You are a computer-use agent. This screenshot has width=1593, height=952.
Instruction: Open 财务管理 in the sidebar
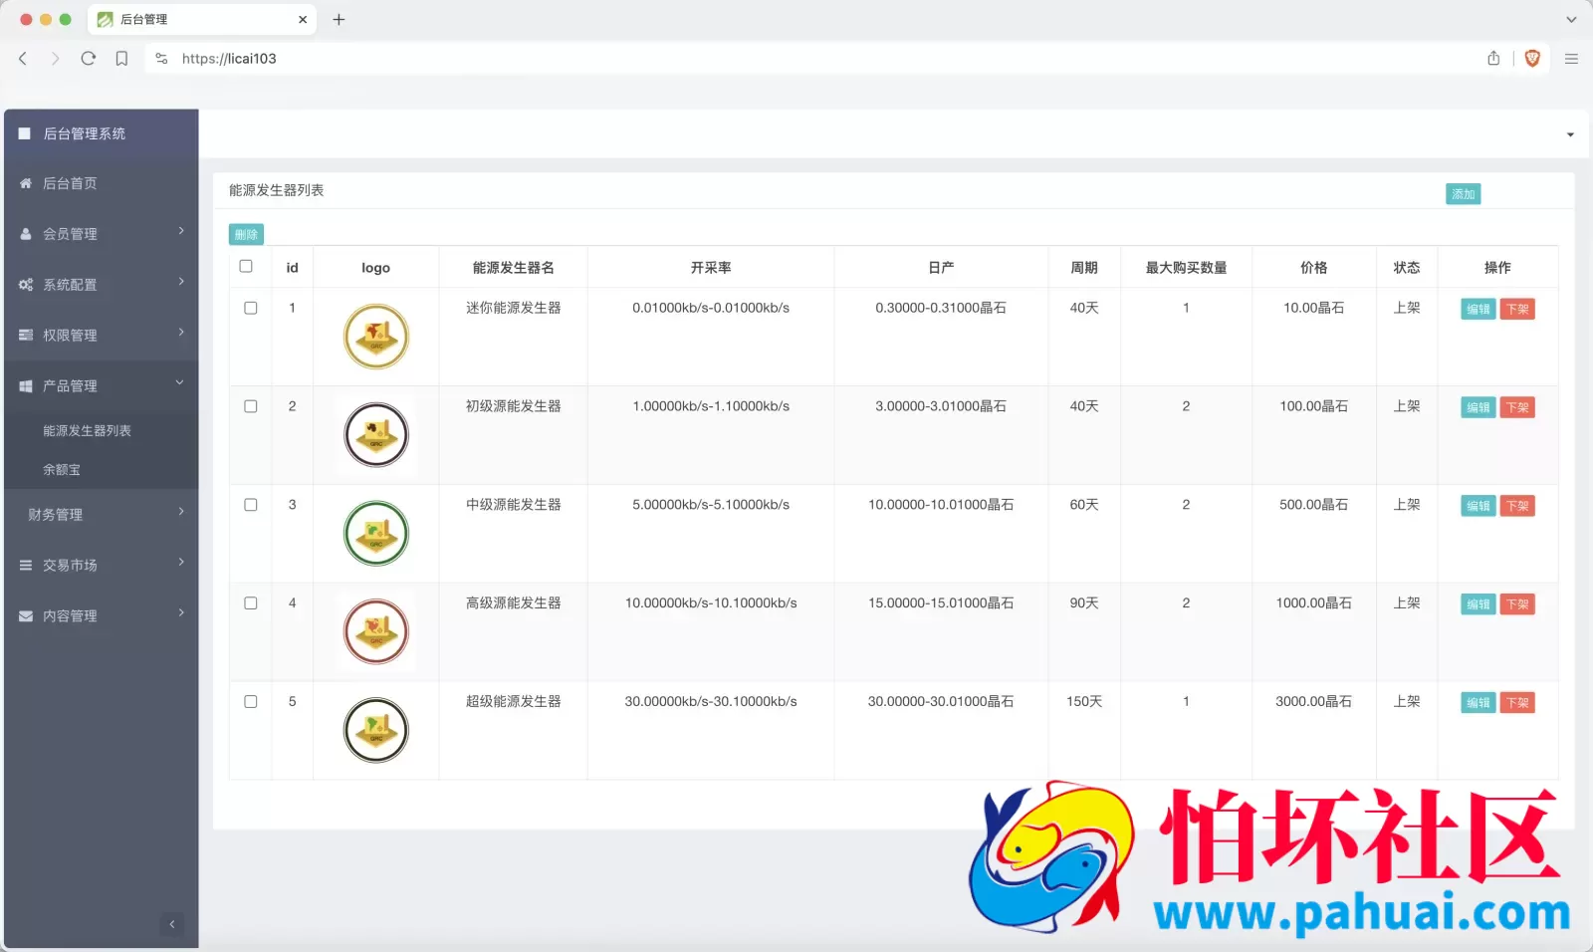pyautogui.click(x=56, y=515)
